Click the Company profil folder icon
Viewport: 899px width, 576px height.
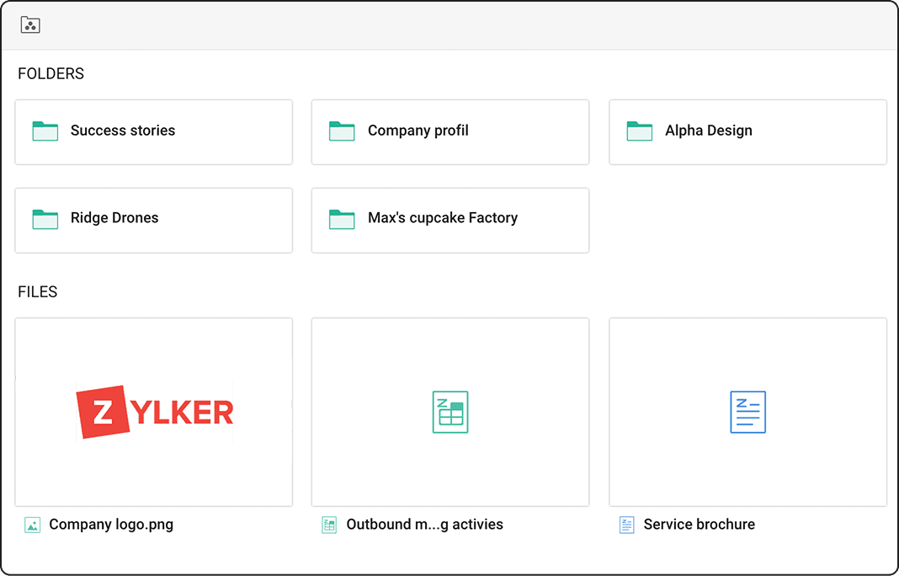coord(342,131)
